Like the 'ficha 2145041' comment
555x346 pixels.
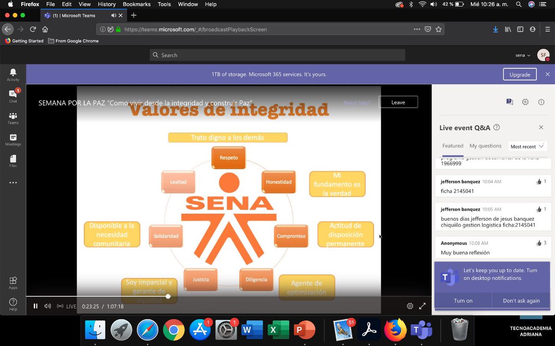539,182
